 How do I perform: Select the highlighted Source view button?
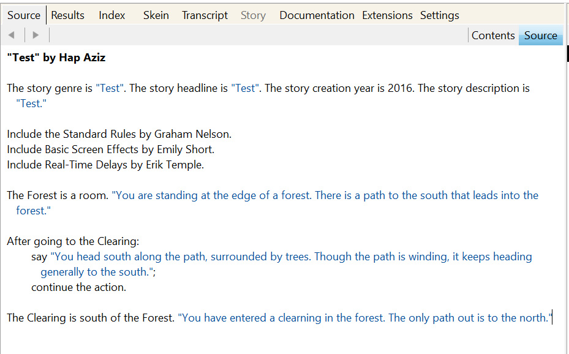tap(540, 36)
